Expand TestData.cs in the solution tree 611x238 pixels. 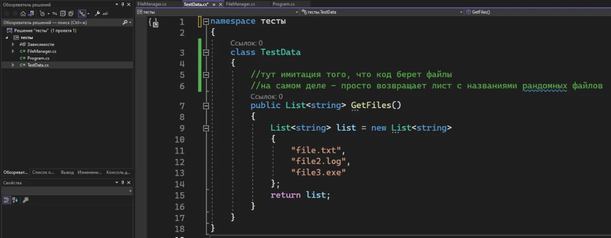pyautogui.click(x=13, y=65)
